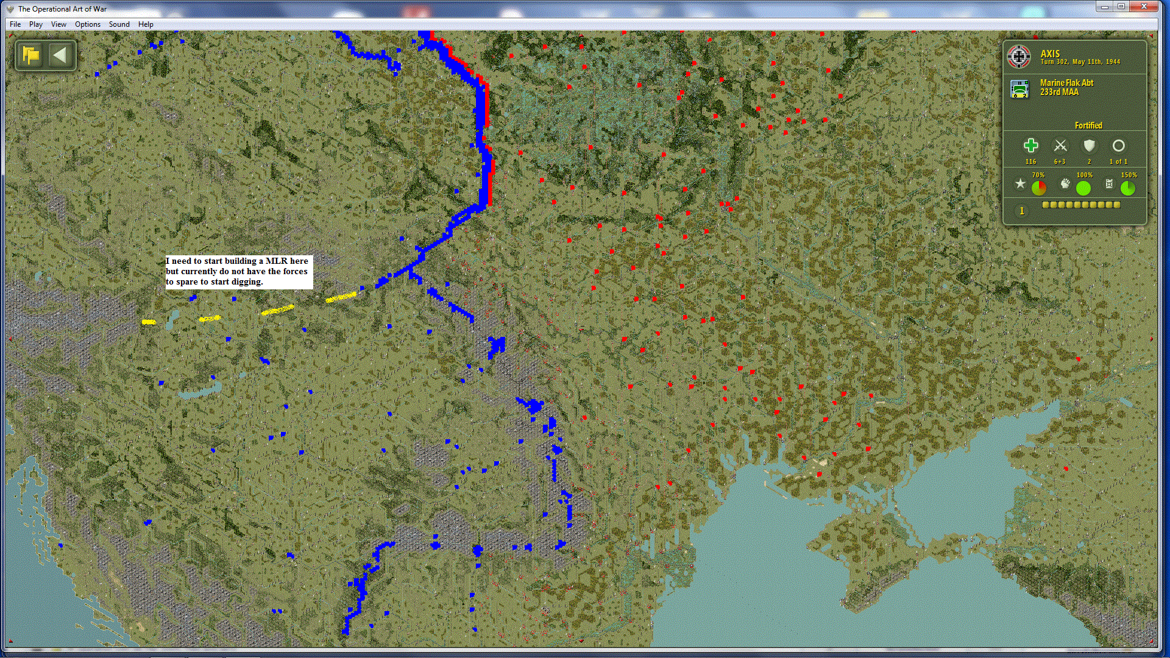Screen dimensions: 1170x658
Task: Click the '233rd MAA' formation name
Action: click(1059, 92)
